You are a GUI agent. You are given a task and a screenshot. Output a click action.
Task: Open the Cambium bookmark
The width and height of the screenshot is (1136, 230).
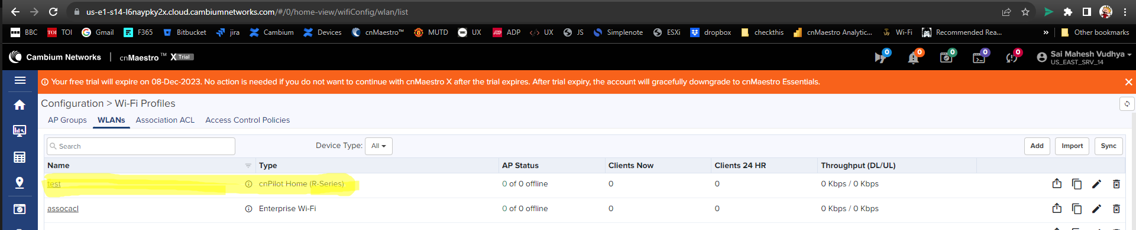click(271, 32)
